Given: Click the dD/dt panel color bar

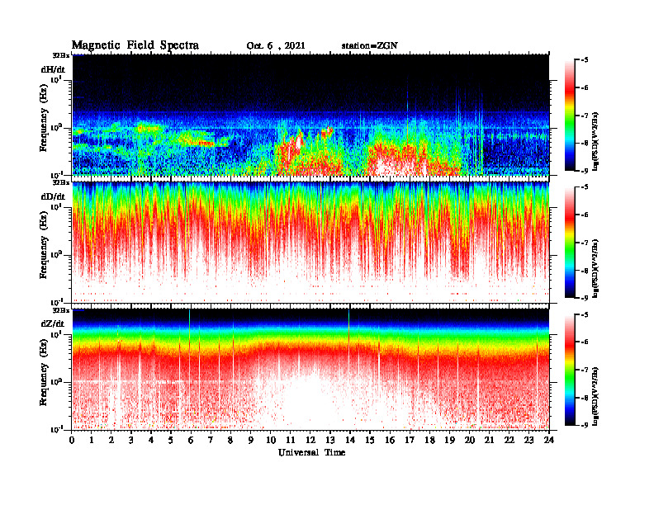Looking at the screenshot, I should click(570, 243).
